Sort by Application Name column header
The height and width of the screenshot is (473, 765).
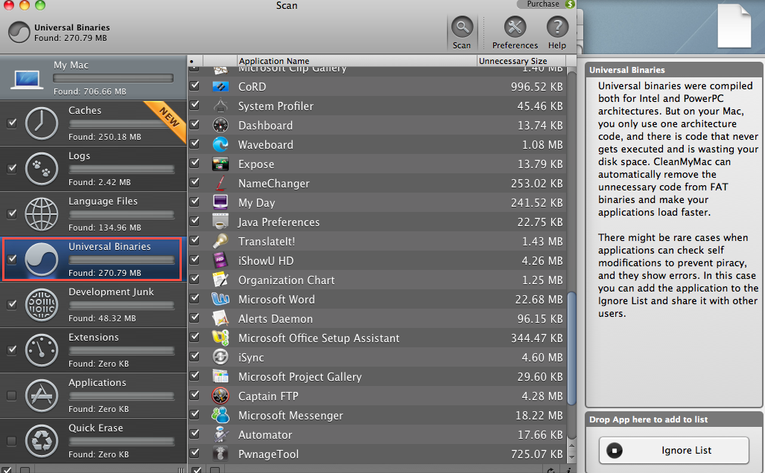[357, 61]
